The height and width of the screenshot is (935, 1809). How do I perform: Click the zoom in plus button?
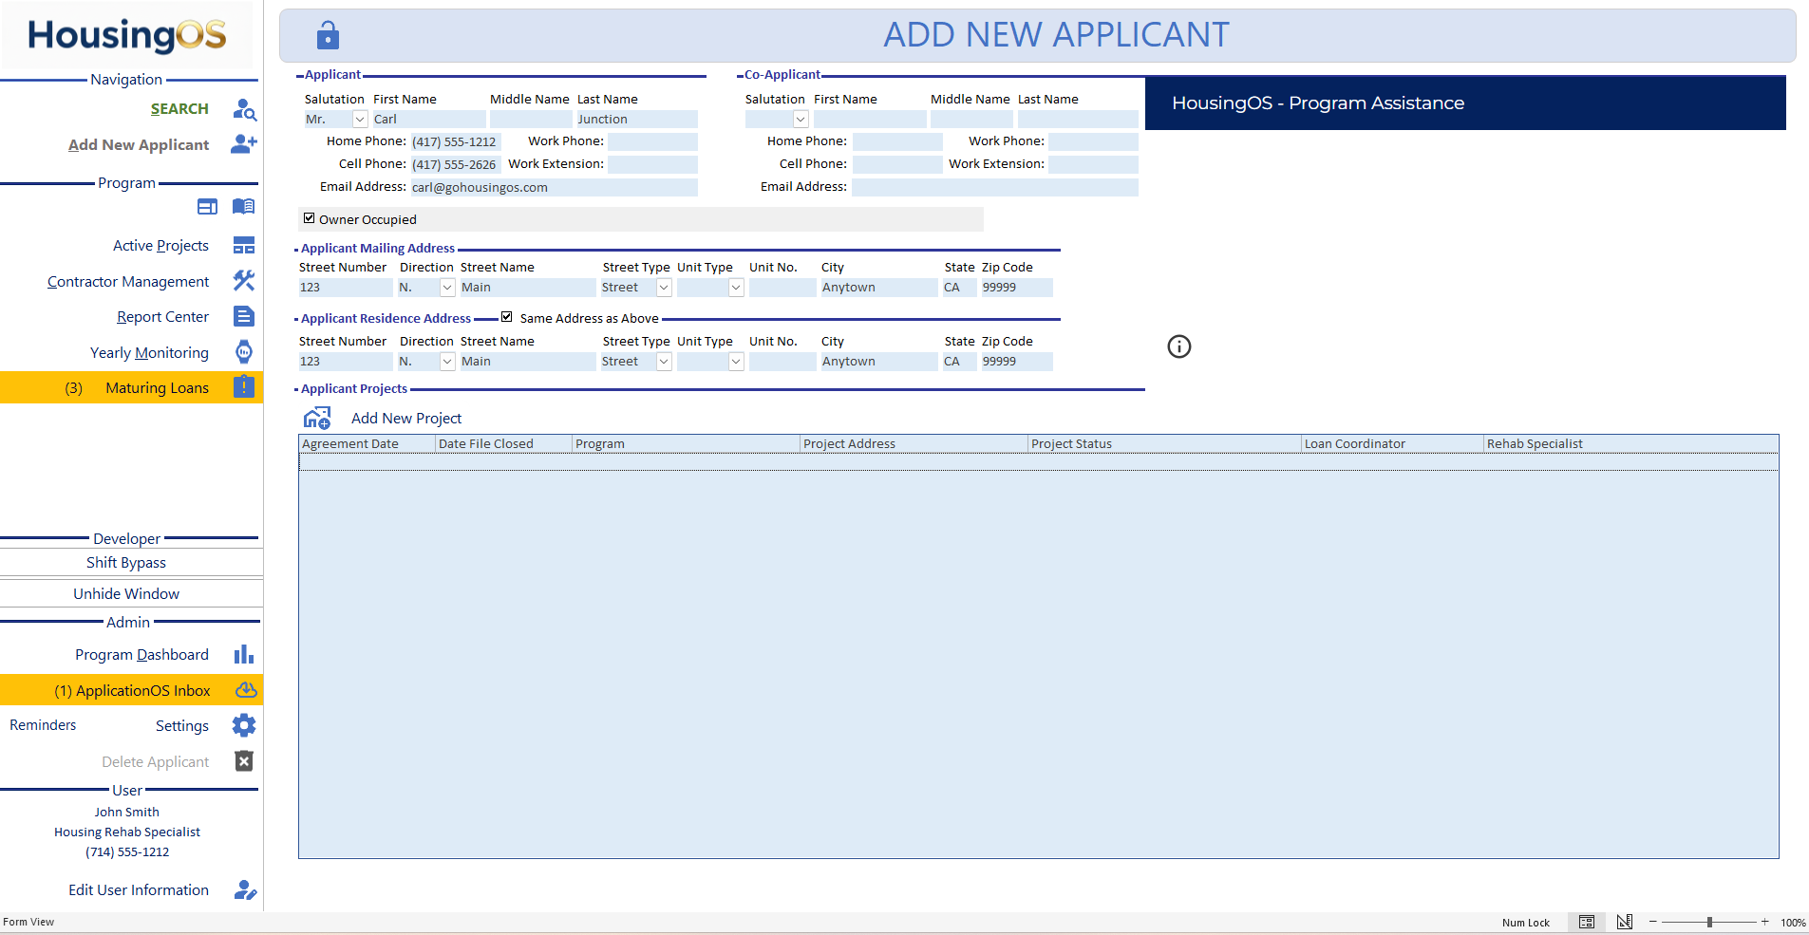(1765, 922)
